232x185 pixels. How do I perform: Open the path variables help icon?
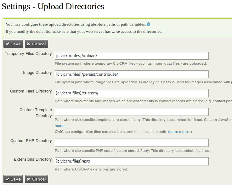[x=149, y=24]
